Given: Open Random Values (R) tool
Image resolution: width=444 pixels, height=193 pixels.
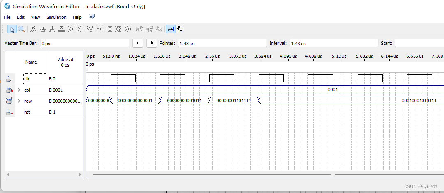Looking at the screenshot, I should tap(128, 29).
